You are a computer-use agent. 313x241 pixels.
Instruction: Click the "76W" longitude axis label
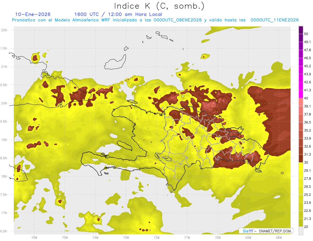click(x=34, y=238)
